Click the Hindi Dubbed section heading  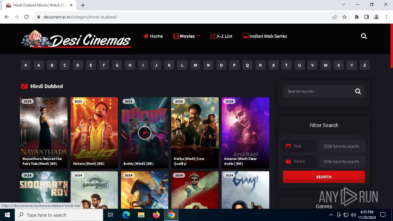pyautogui.click(x=47, y=86)
